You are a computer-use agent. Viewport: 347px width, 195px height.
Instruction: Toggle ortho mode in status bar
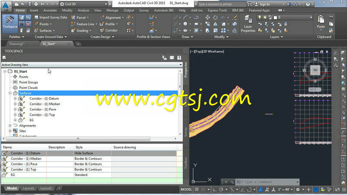pyautogui.click(x=214, y=189)
